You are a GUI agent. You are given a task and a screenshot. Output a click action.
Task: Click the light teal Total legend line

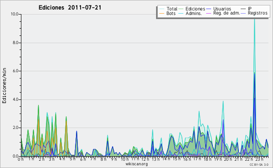point(162,9)
